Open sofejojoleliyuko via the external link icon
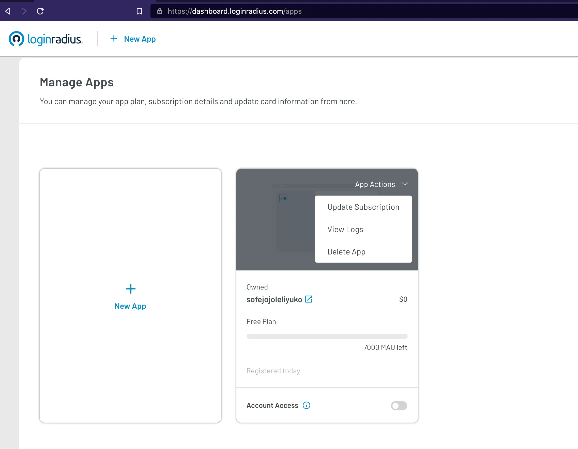This screenshot has width=578, height=449. point(309,299)
